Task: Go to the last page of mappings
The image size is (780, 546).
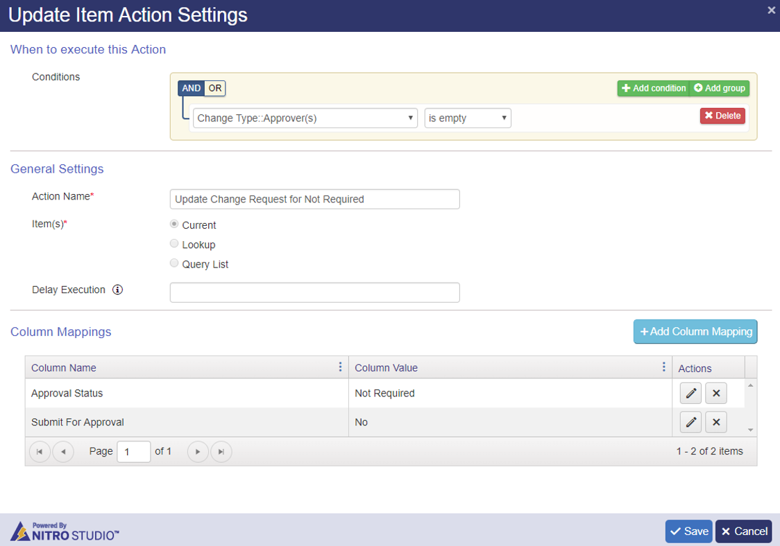Action: pos(221,452)
